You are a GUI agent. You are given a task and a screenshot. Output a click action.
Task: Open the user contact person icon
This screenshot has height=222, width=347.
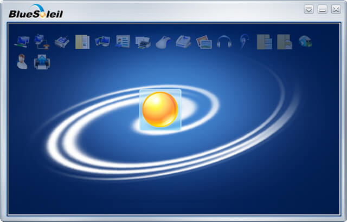(x=22, y=62)
